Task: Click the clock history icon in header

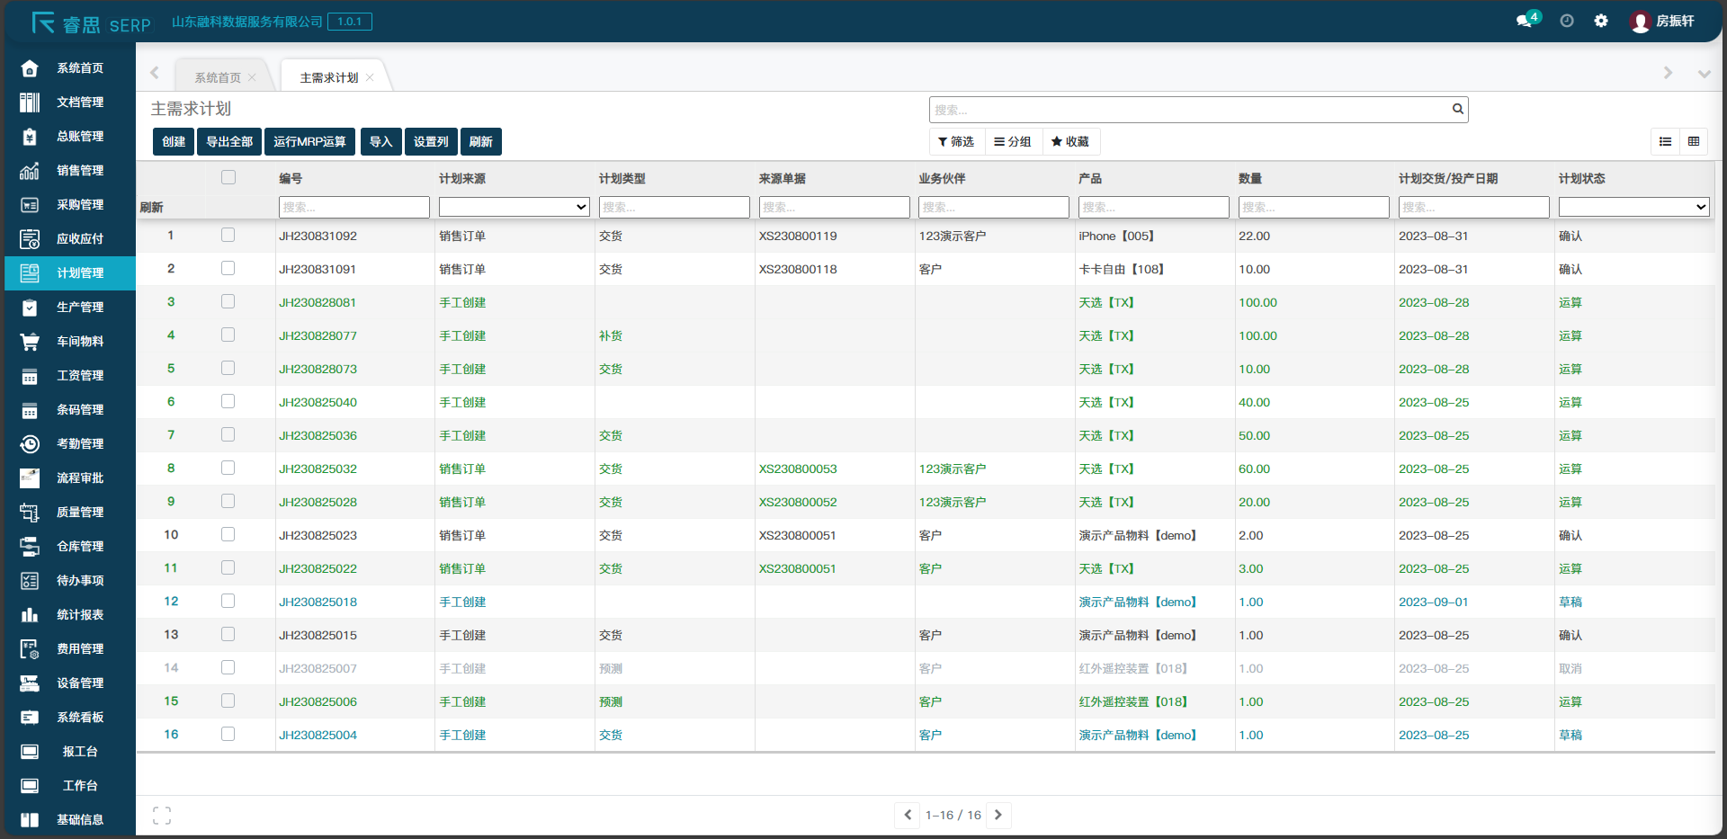Action: tap(1567, 21)
